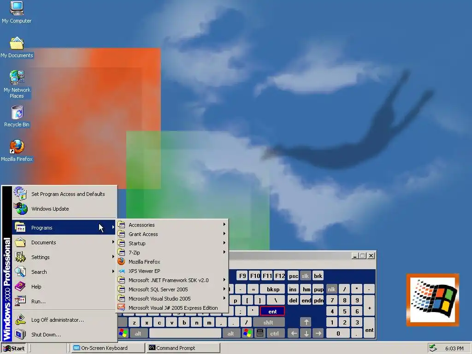
Task: Toggle the shft key on keyboard
Action: click(268, 322)
